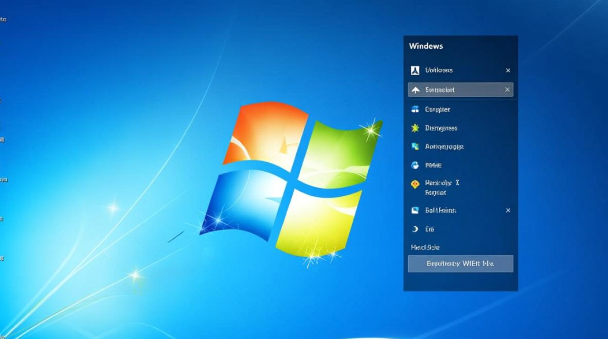Image resolution: width=608 pixels, height=339 pixels.
Task: Click the desktop shortcut label in top-left corner
Action: coord(5,19)
